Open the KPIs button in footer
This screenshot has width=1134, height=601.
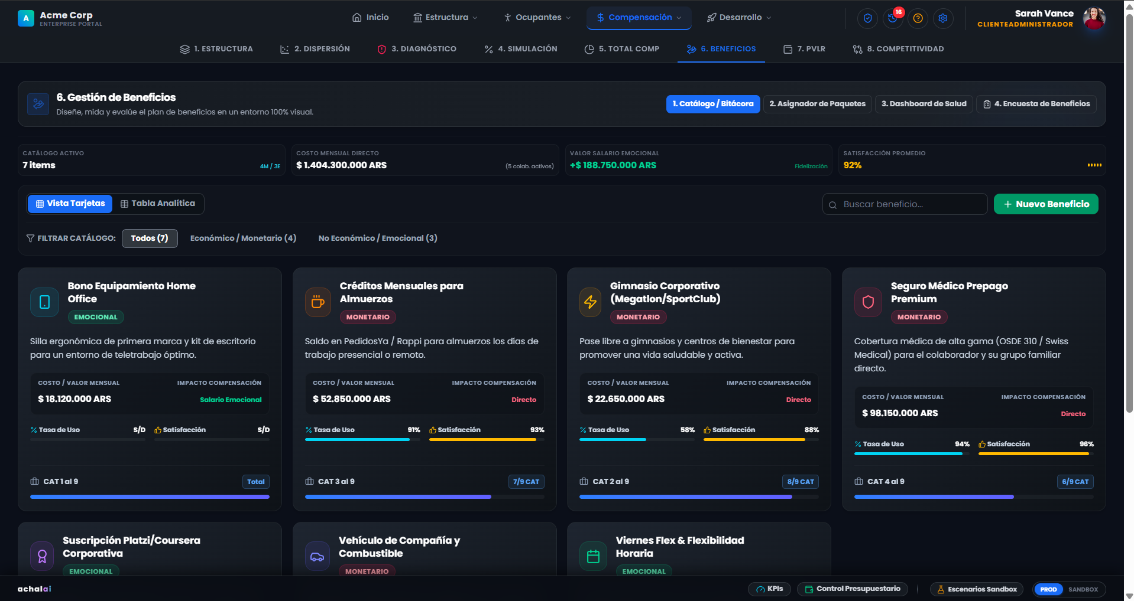tap(769, 589)
